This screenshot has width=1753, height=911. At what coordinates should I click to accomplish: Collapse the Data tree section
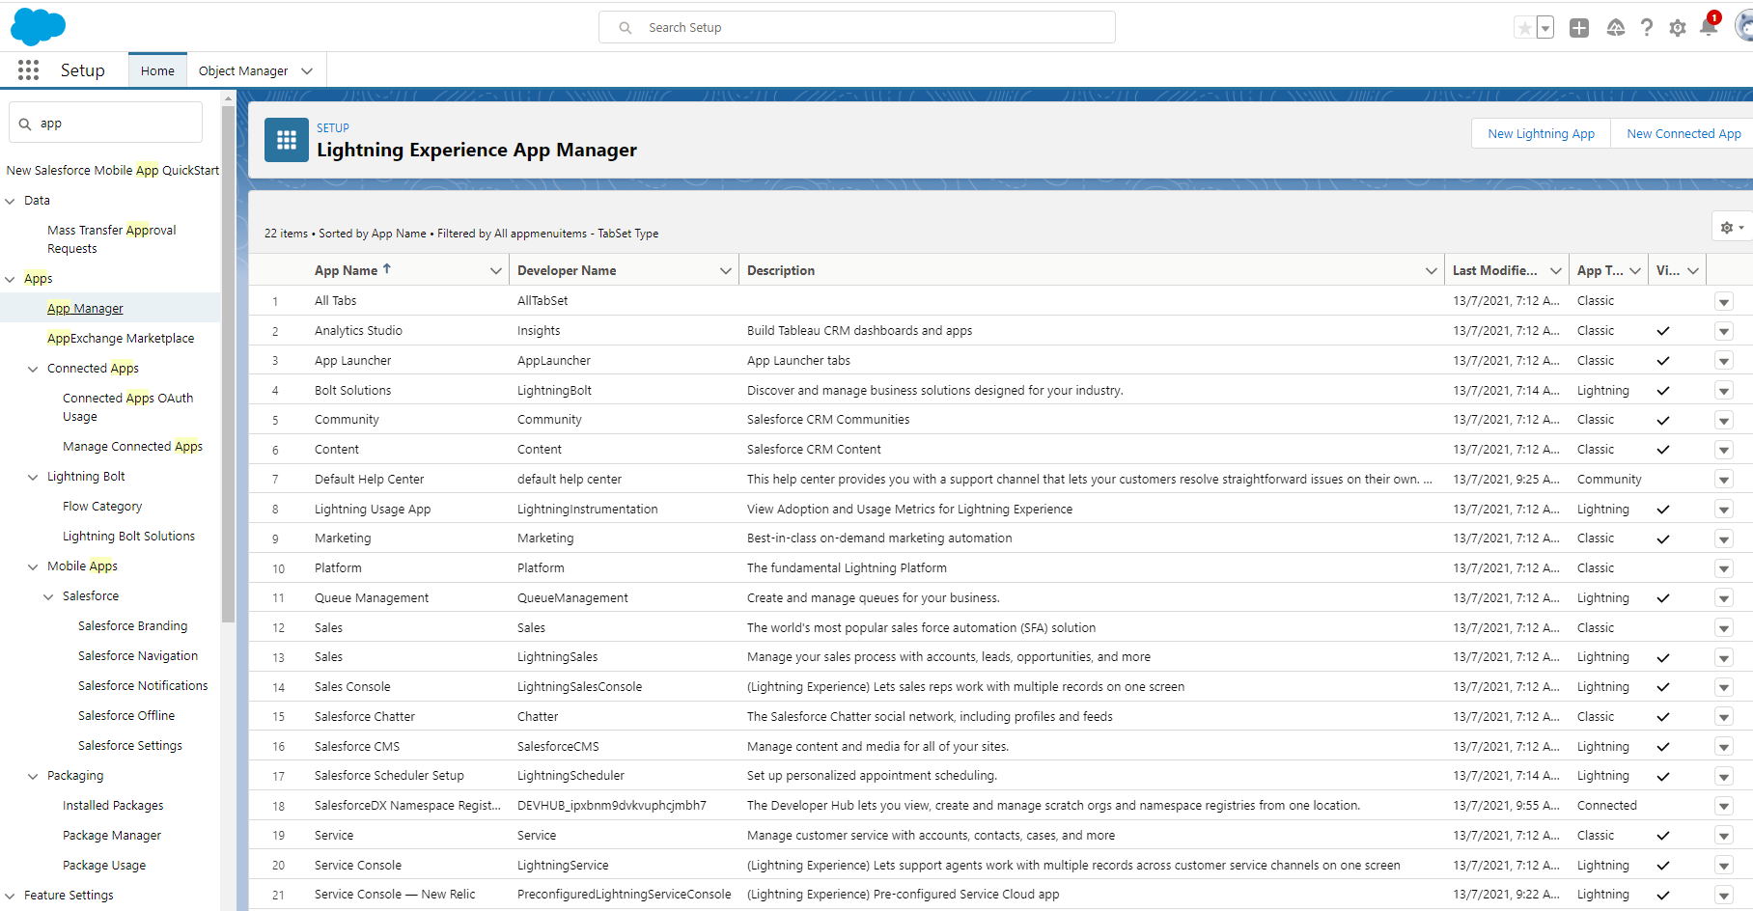click(11, 201)
